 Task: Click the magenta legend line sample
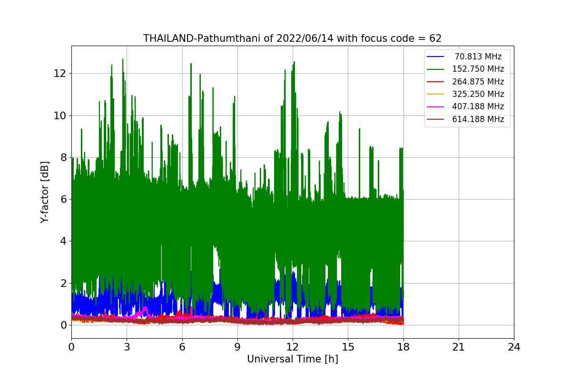[x=435, y=107]
